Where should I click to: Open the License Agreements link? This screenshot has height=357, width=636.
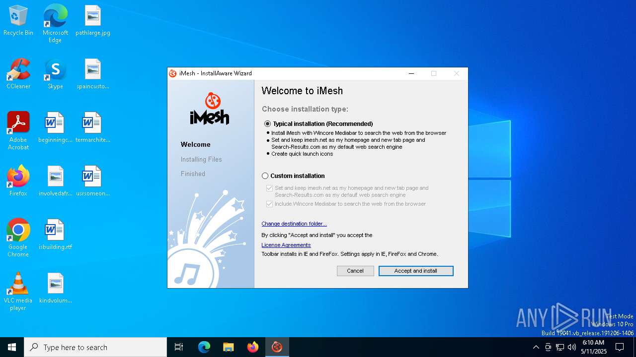[x=286, y=245]
